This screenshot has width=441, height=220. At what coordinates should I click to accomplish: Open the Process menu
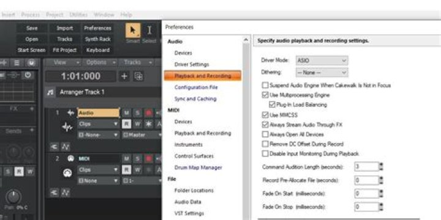(31, 15)
